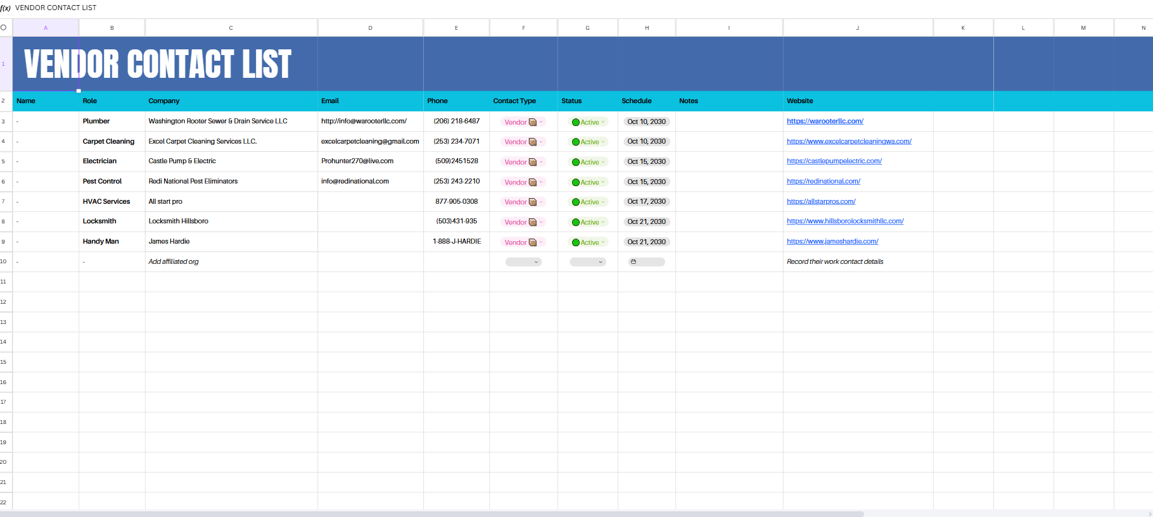
Task: Click the Oct 17, 2030 schedule date chip
Action: pos(646,202)
